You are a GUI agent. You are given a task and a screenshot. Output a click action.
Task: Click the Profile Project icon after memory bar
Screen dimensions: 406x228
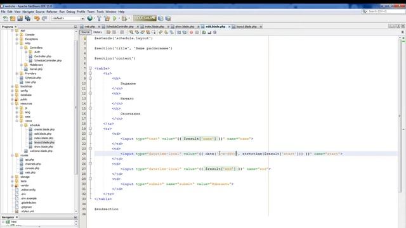pyautogui.click(x=160, y=18)
